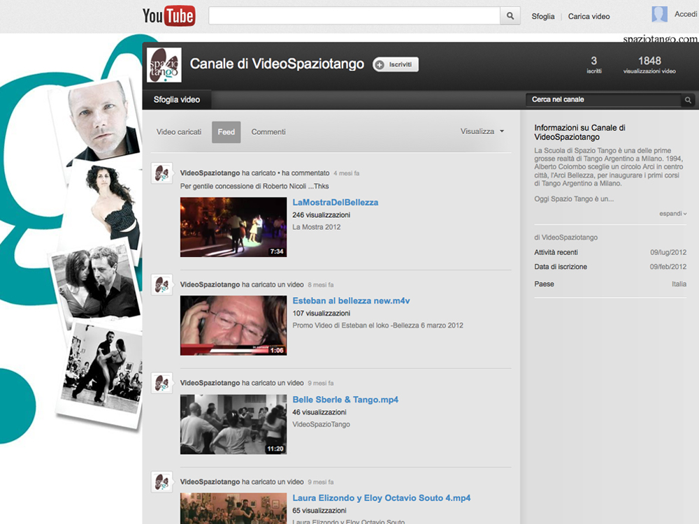Click the 4 mesi fa timestamp
Viewport: 699px width, 524px height.
347,173
